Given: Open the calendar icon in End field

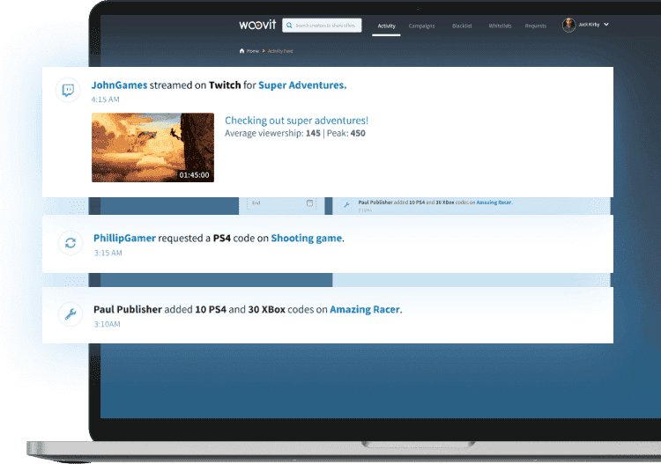Looking at the screenshot, I should pyautogui.click(x=310, y=203).
